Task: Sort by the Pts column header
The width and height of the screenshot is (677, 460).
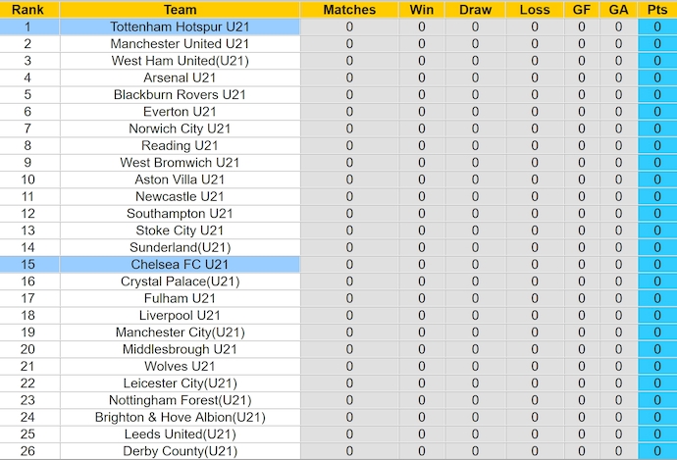Action: pyautogui.click(x=656, y=10)
